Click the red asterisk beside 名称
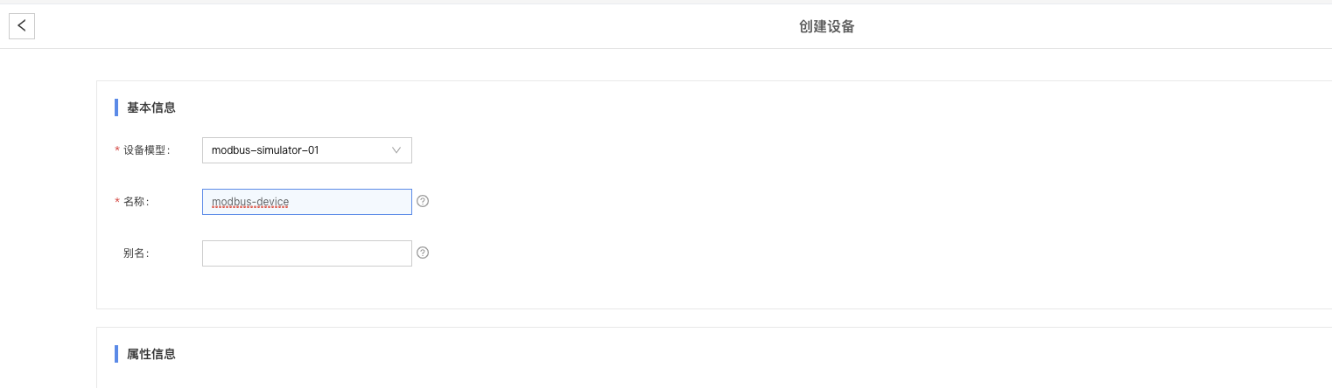The width and height of the screenshot is (1332, 388). tap(117, 202)
